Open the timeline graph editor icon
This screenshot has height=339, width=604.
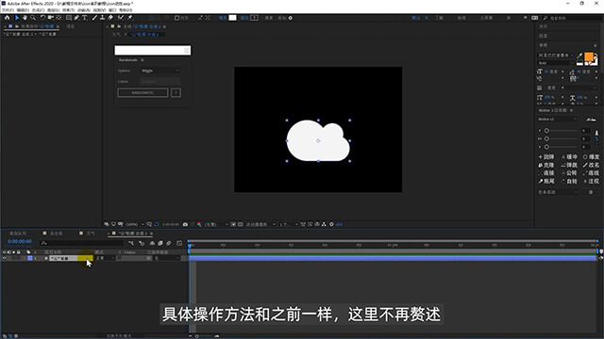click(x=179, y=243)
